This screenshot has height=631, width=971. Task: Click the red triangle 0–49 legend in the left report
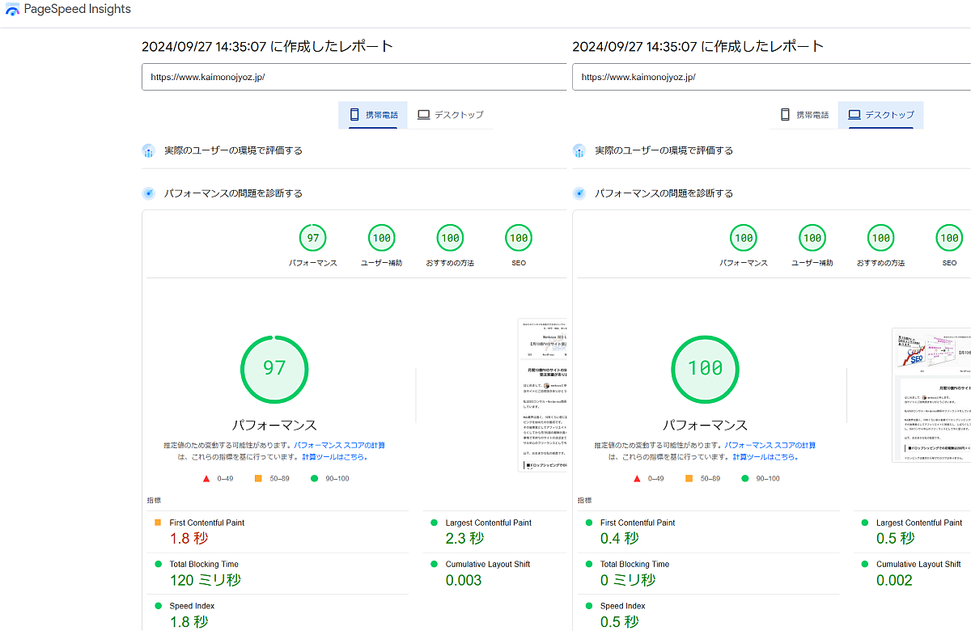[218, 478]
